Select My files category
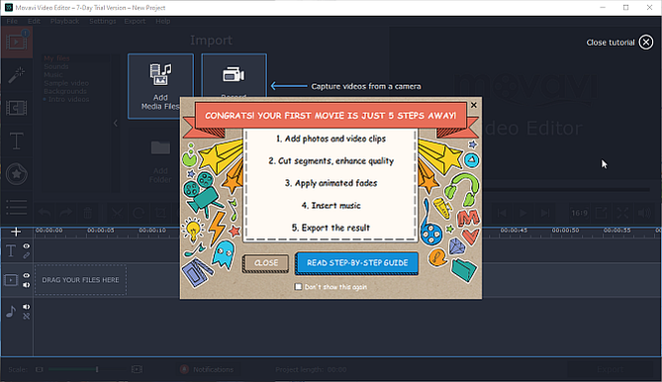This screenshot has height=382, width=662. click(56, 58)
